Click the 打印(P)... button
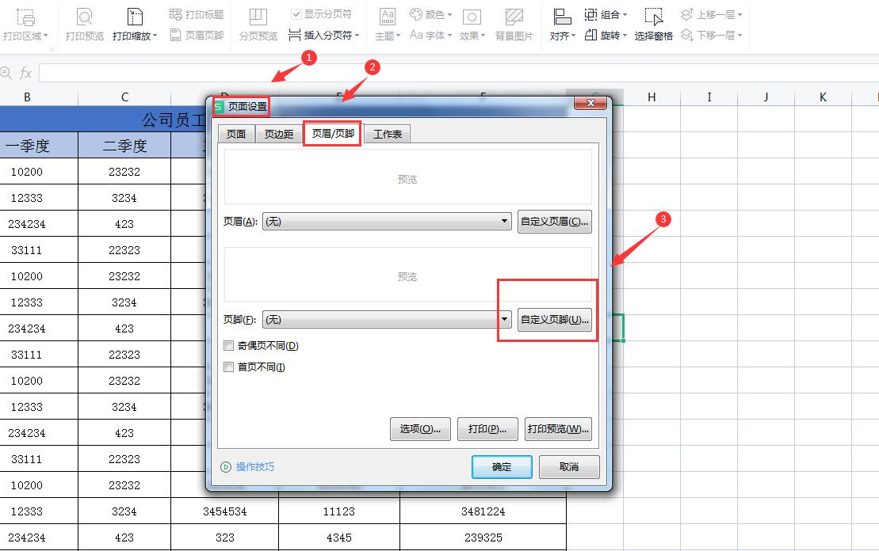The width and height of the screenshot is (879, 551). click(487, 429)
